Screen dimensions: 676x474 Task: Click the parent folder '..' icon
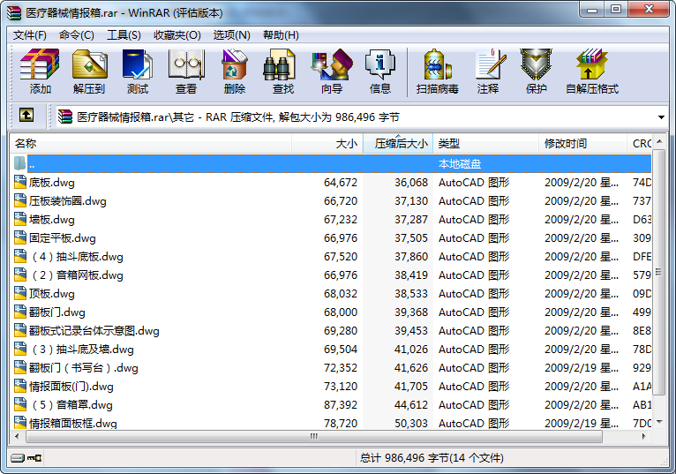point(19,163)
